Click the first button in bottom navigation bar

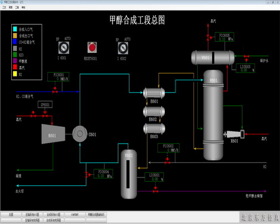coord(11,215)
